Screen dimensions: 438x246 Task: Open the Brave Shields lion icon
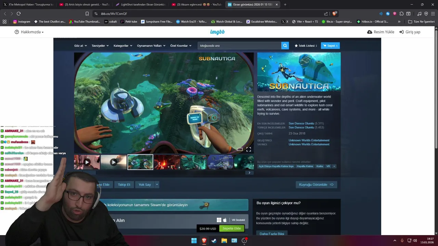click(x=335, y=14)
